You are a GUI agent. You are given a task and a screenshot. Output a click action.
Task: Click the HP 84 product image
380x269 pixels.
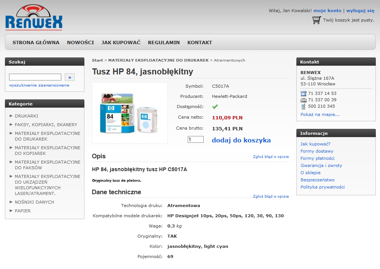pos(130,113)
